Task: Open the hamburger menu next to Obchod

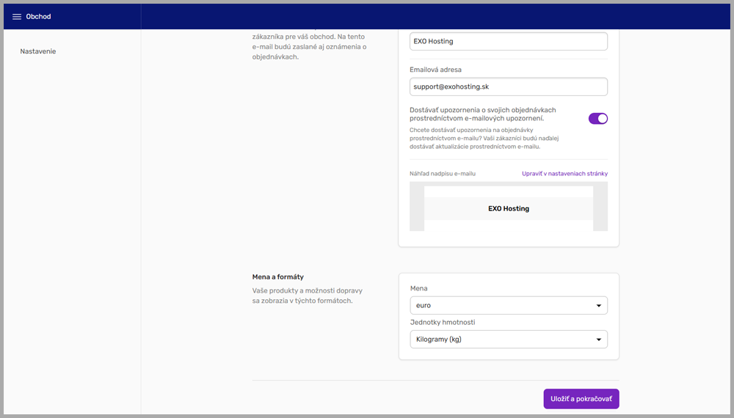Action: click(17, 17)
